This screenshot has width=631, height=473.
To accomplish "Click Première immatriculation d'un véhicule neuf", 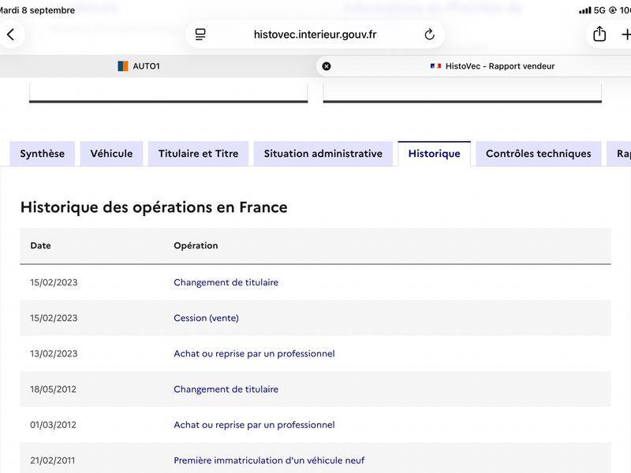I will tap(269, 460).
